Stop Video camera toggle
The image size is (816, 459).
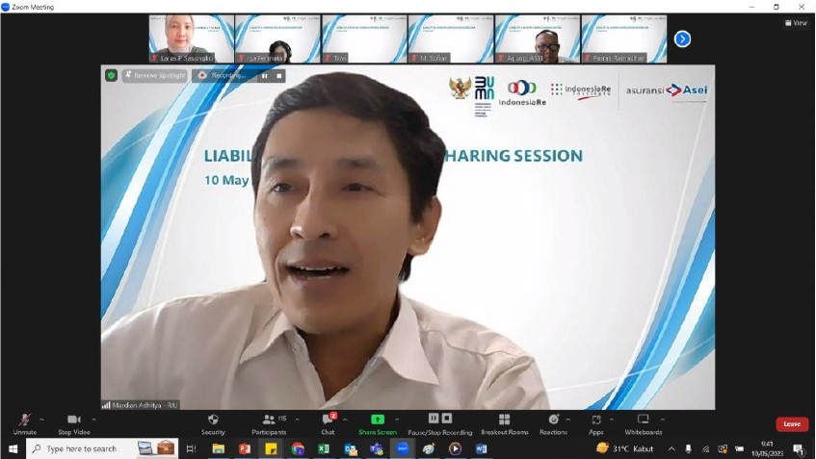pyautogui.click(x=74, y=423)
